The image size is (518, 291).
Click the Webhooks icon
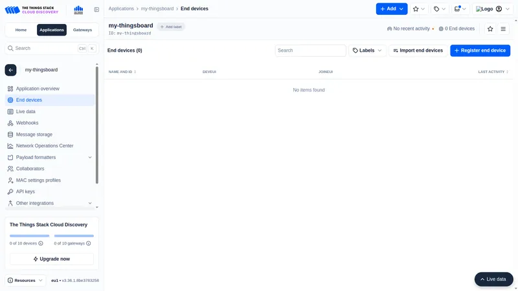coord(10,123)
